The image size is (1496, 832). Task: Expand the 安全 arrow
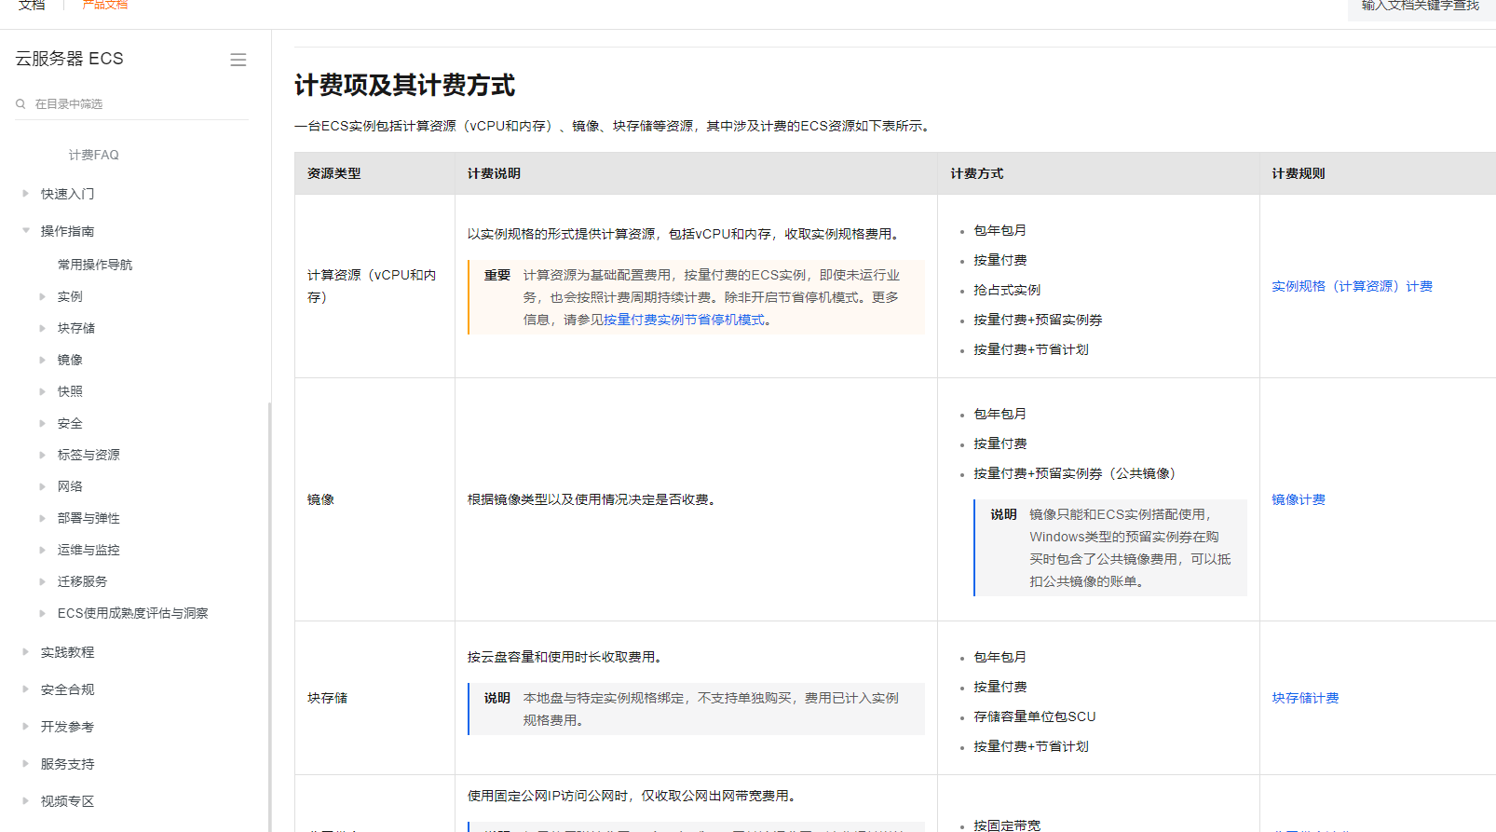(x=42, y=423)
